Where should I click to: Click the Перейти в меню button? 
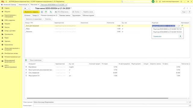coord(88,12)
